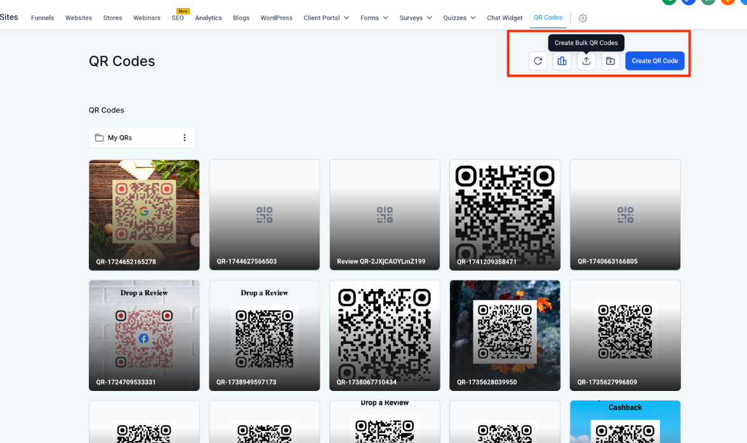Select the QR Codes tab
747x443 pixels.
coord(548,18)
